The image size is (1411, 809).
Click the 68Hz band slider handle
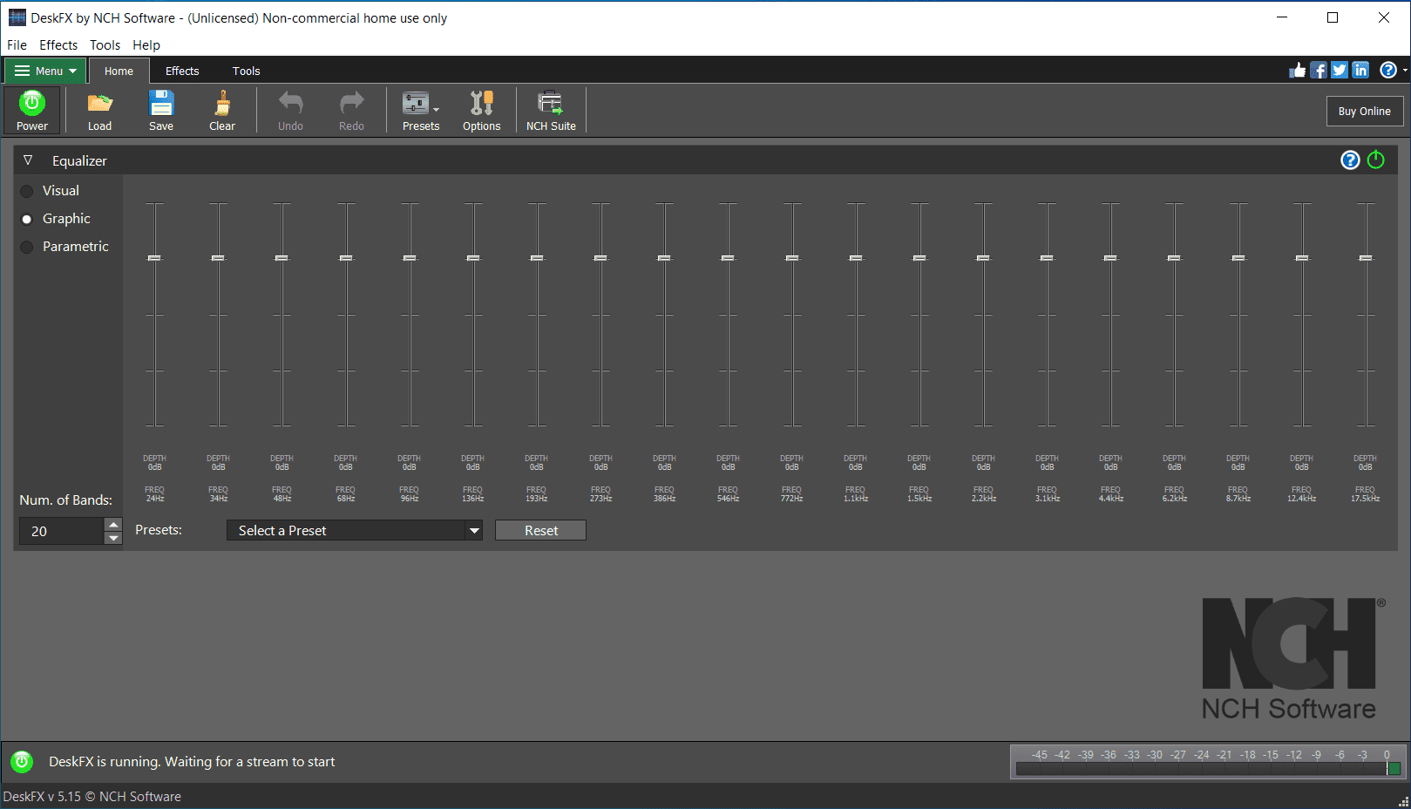coord(346,258)
